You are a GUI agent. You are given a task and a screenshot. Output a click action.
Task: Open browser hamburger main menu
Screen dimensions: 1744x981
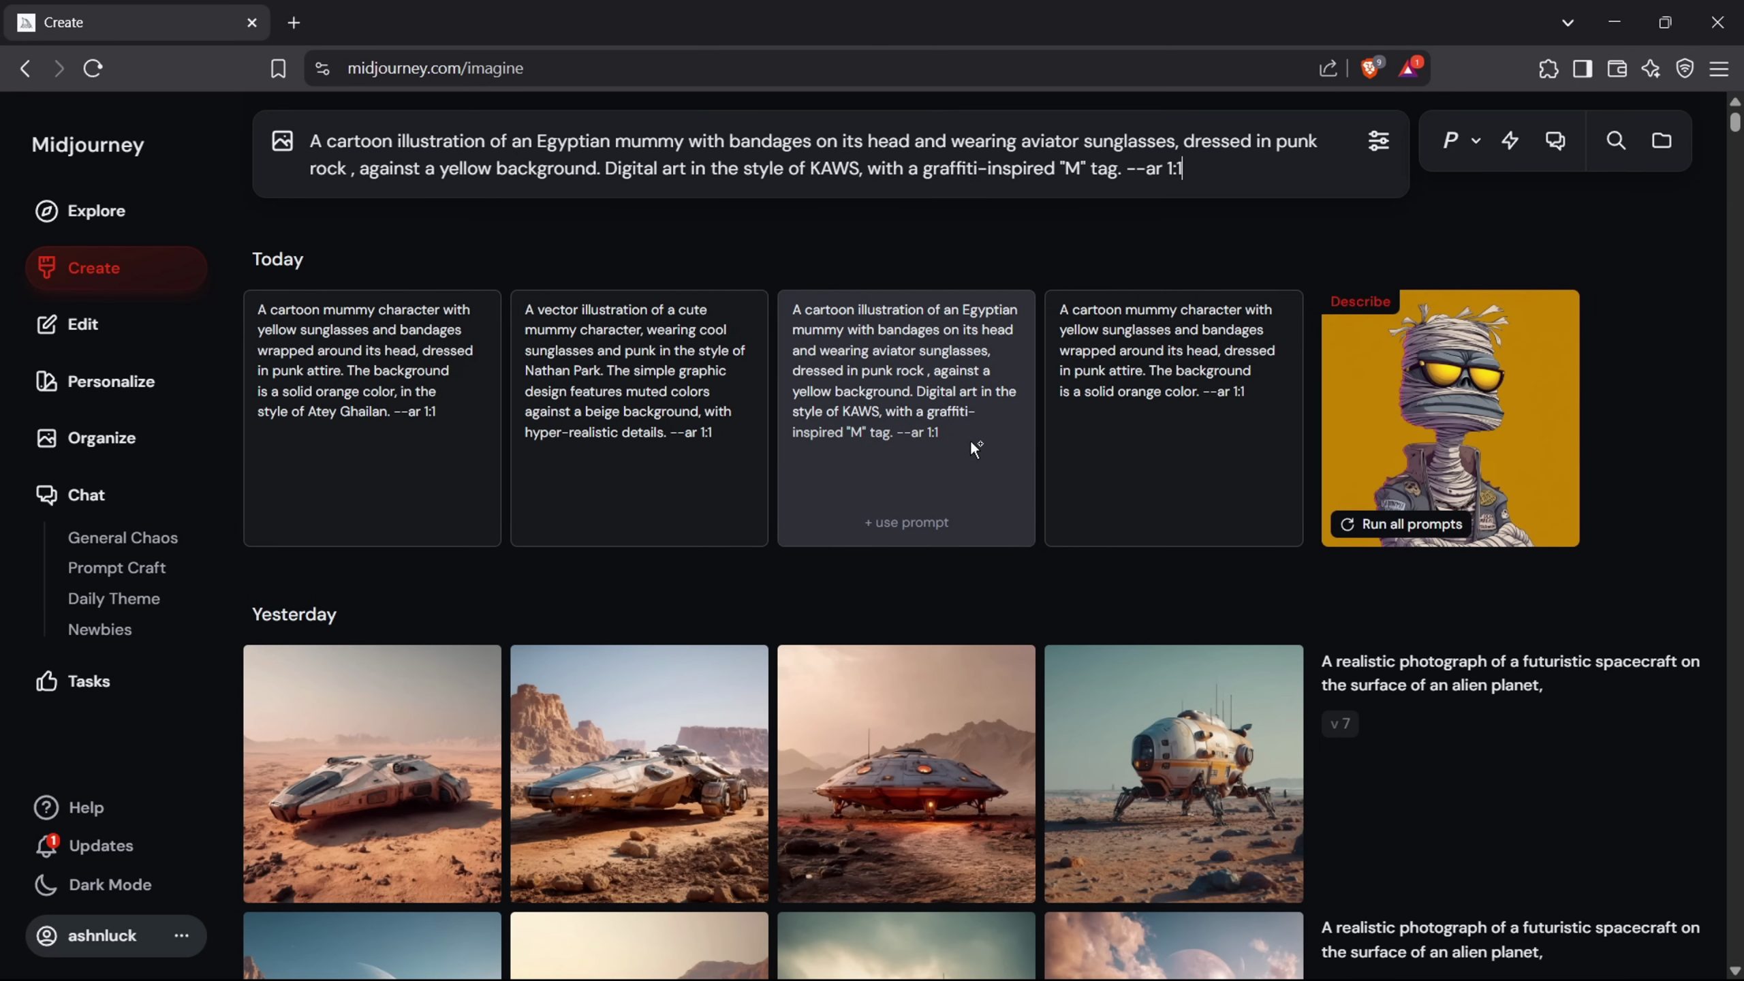point(1719,68)
